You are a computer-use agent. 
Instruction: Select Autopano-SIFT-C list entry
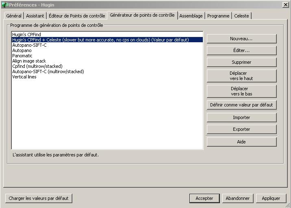pos(107,45)
